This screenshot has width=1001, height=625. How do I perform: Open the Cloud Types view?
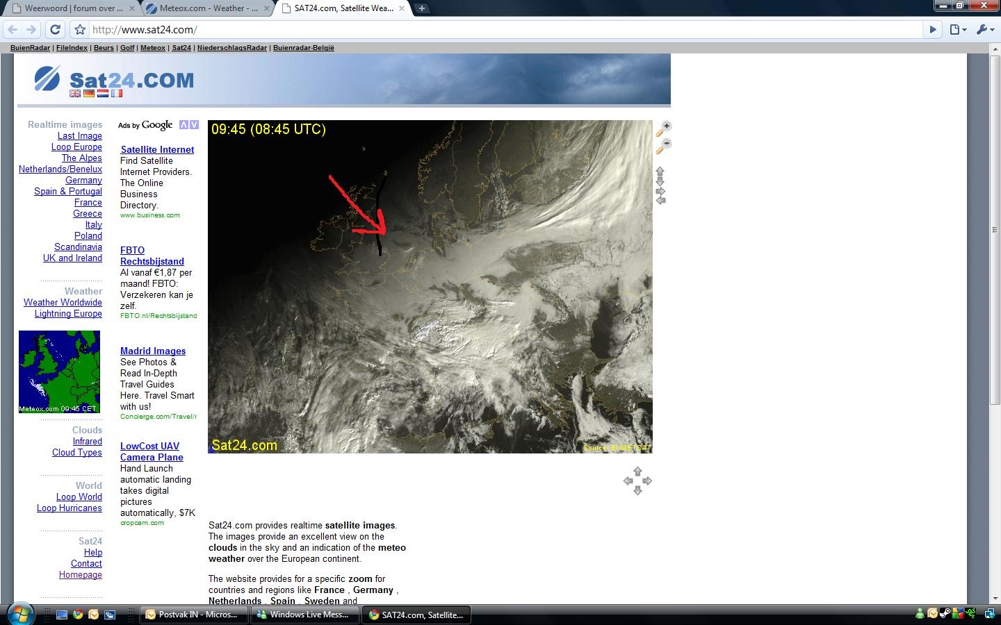(x=77, y=453)
